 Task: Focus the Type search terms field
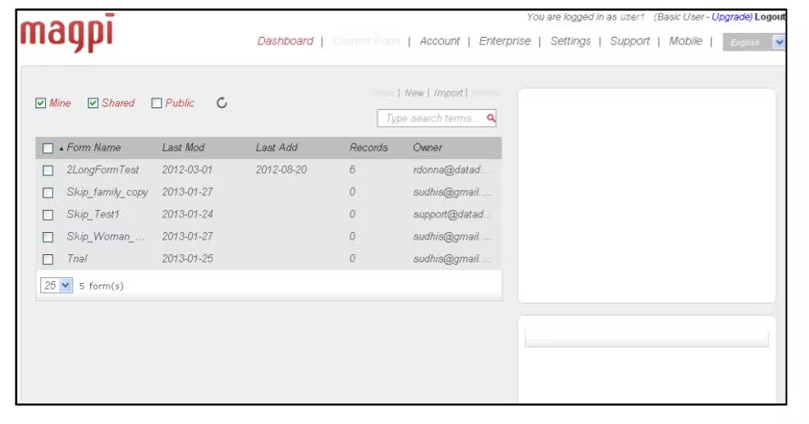(430, 118)
